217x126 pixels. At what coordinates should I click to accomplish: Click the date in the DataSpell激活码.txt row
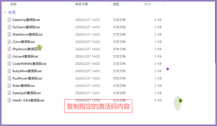[x=87, y=93]
